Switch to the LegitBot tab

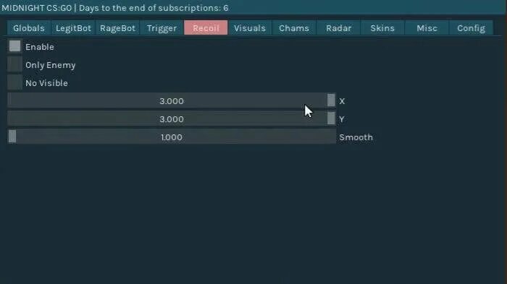pos(73,28)
